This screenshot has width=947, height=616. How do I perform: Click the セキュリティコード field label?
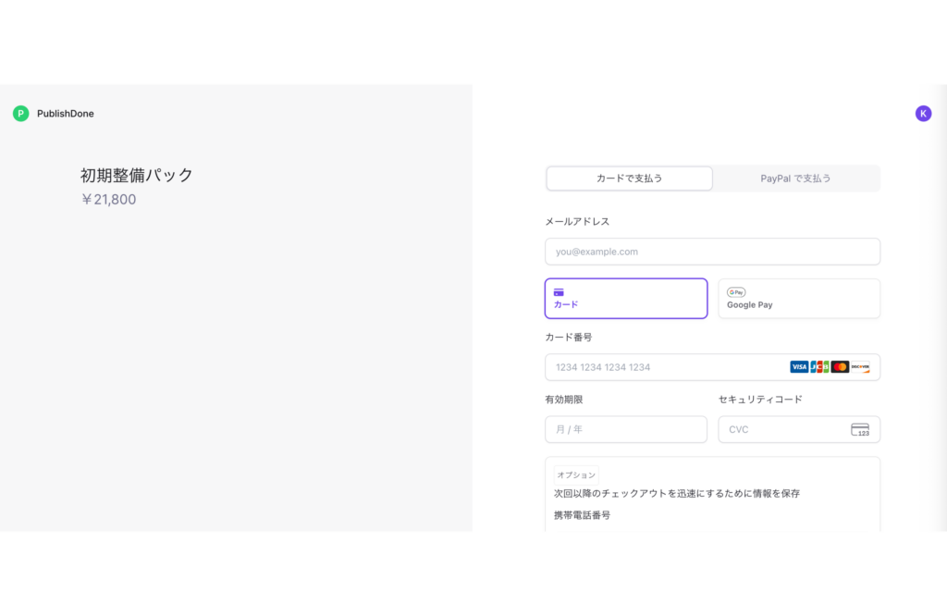[x=760, y=400]
